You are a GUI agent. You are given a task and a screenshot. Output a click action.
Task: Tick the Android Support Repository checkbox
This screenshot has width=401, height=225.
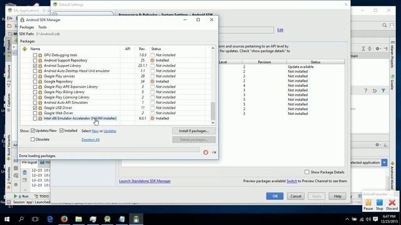(x=35, y=61)
